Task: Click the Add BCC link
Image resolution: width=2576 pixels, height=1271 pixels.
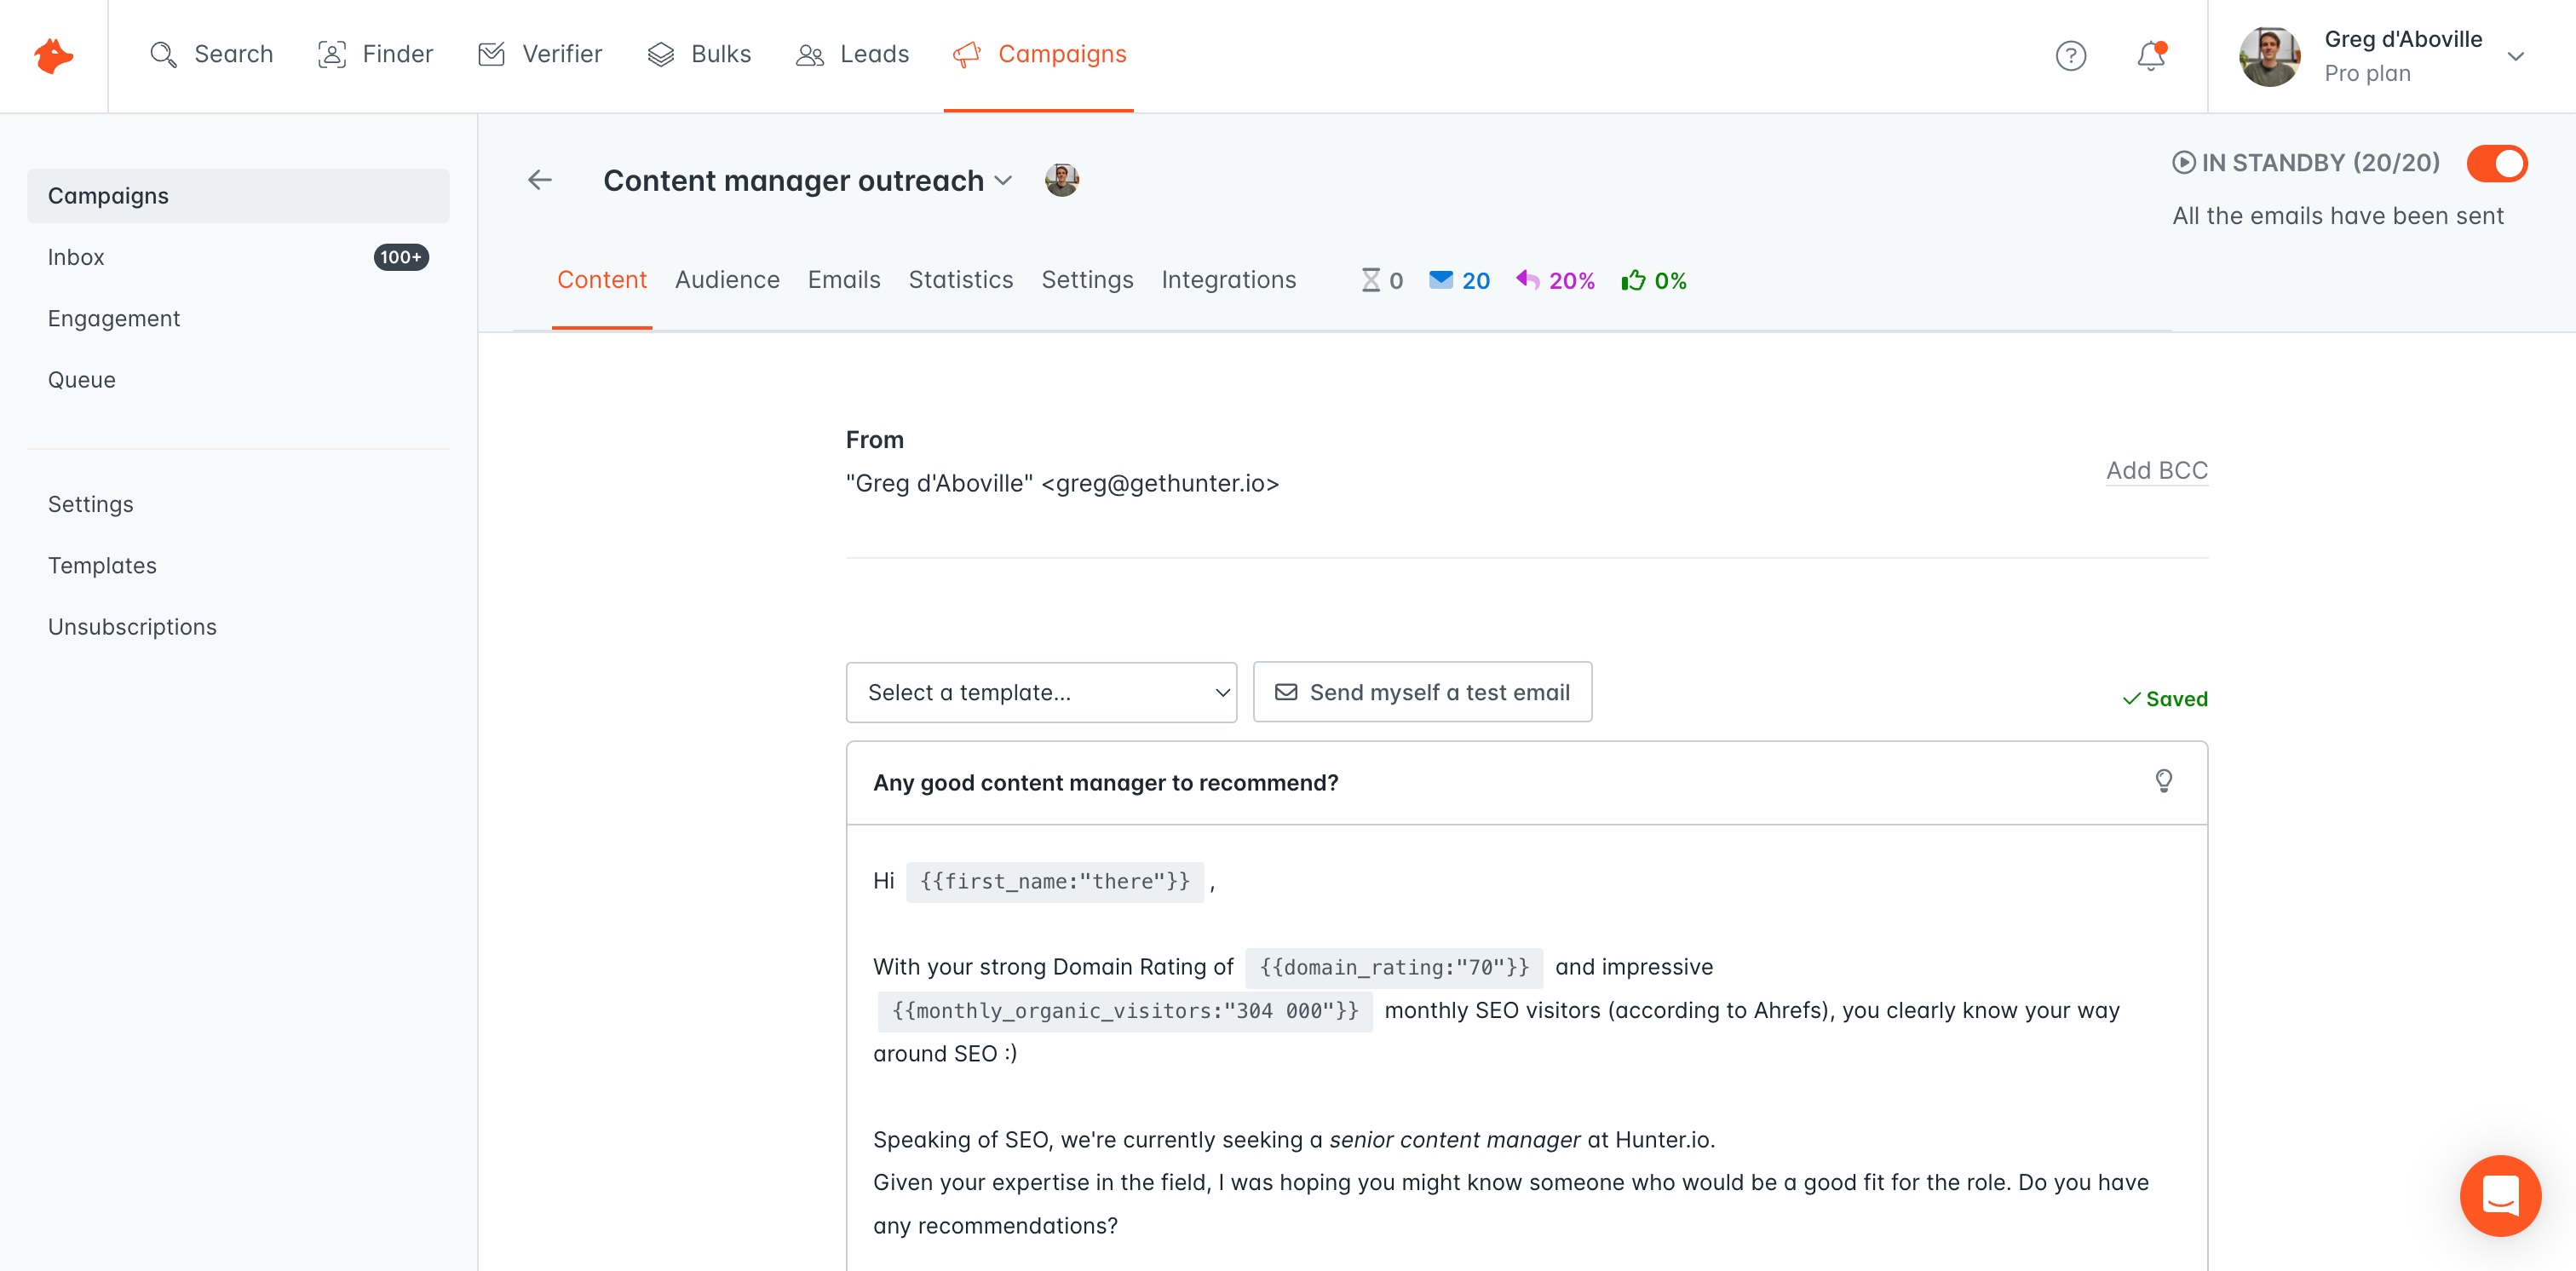Action: [x=2157, y=471]
